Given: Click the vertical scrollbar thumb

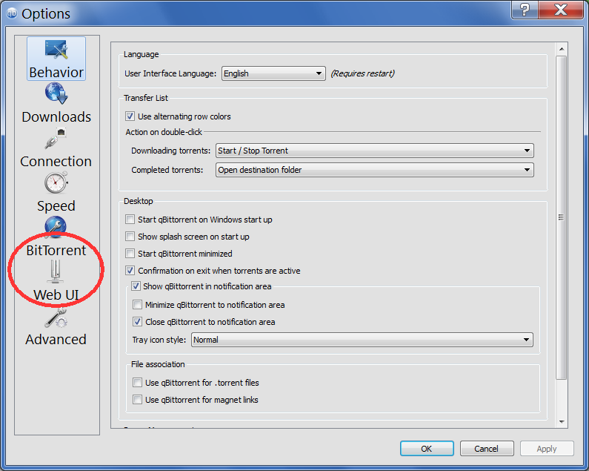Looking at the screenshot, I should [x=561, y=217].
